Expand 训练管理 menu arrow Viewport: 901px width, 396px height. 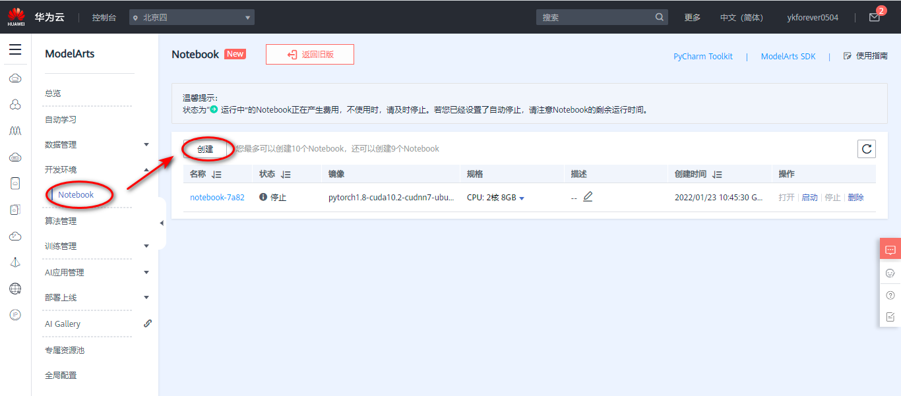pyautogui.click(x=146, y=246)
